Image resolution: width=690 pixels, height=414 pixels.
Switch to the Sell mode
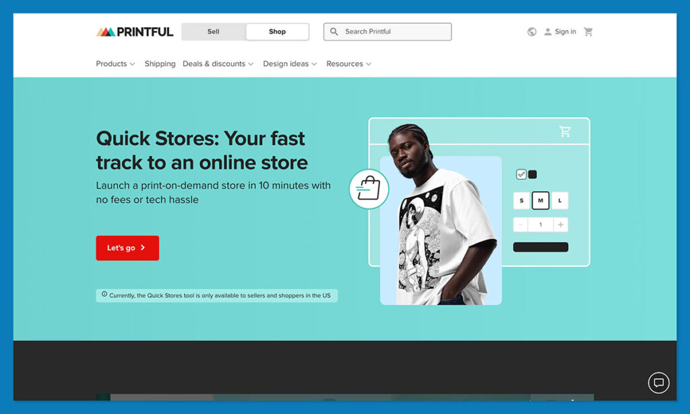[214, 32]
